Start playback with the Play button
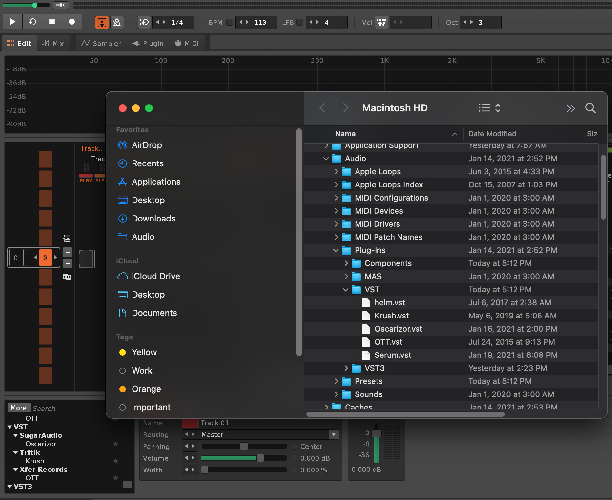Image resolution: width=612 pixels, height=500 pixels. (x=13, y=22)
